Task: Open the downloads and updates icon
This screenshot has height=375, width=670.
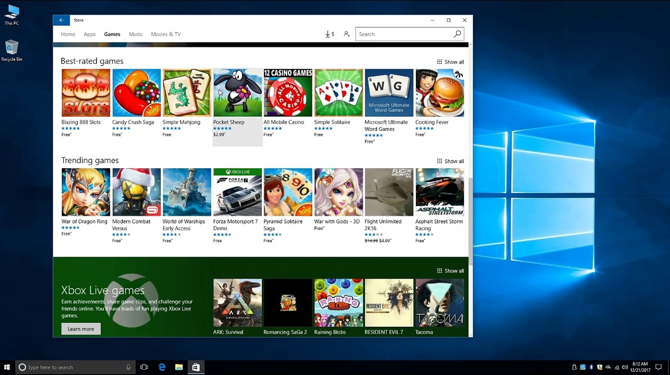Action: pos(329,34)
